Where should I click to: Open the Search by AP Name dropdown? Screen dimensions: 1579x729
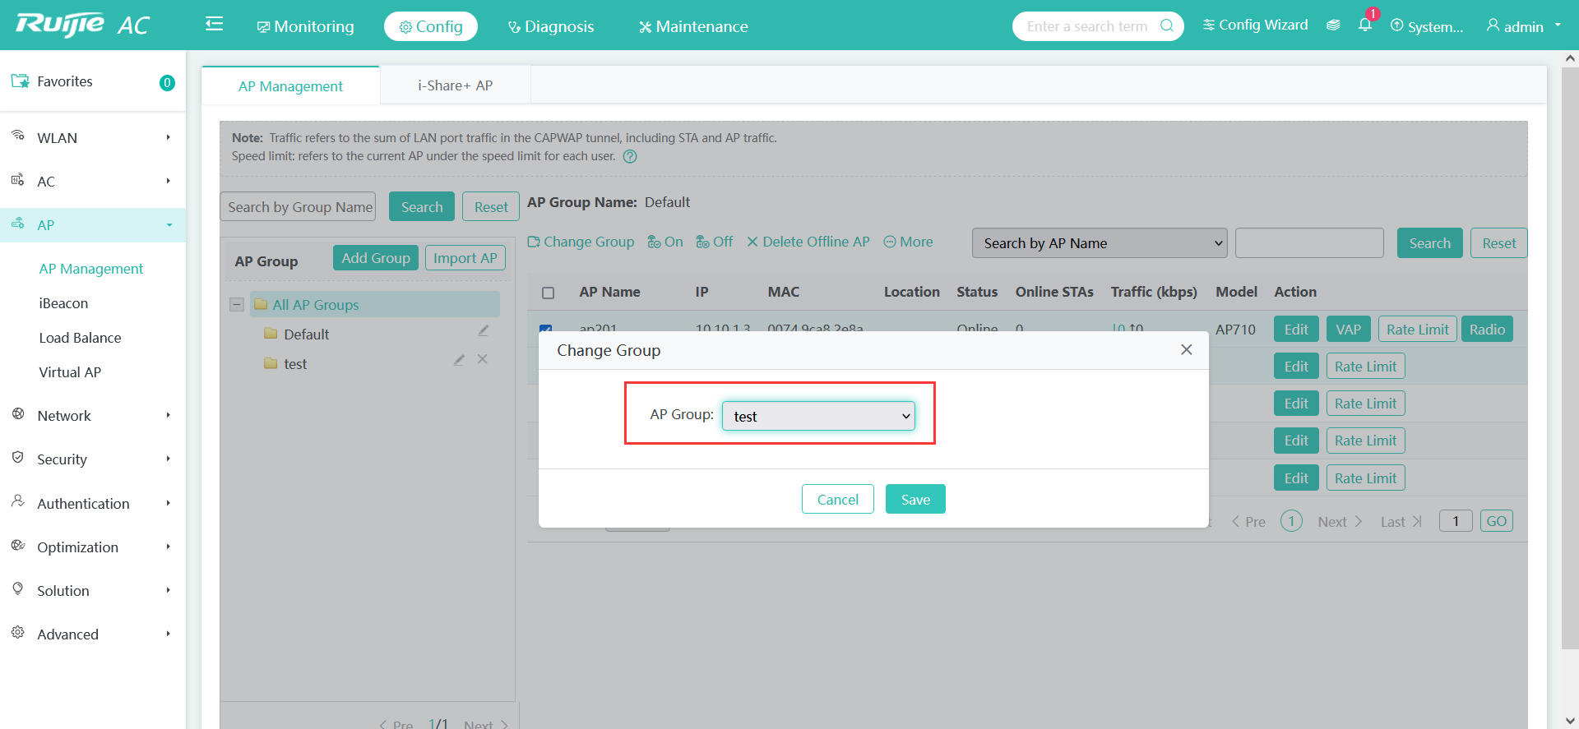tap(1099, 243)
